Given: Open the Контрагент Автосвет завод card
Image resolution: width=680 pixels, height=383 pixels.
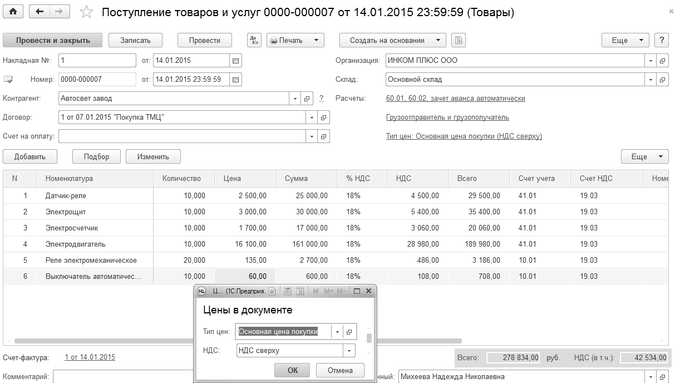Looking at the screenshot, I should point(307,99).
